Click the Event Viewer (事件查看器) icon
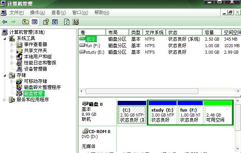This screenshot has width=241, height=153. point(19,44)
